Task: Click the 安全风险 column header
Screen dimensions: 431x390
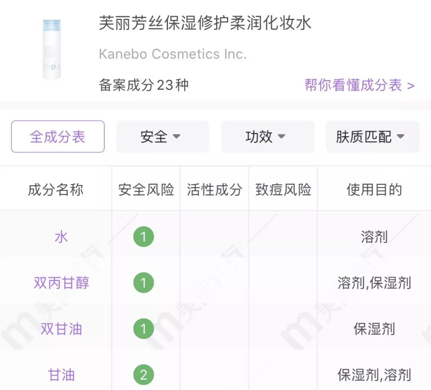Action: (x=145, y=190)
